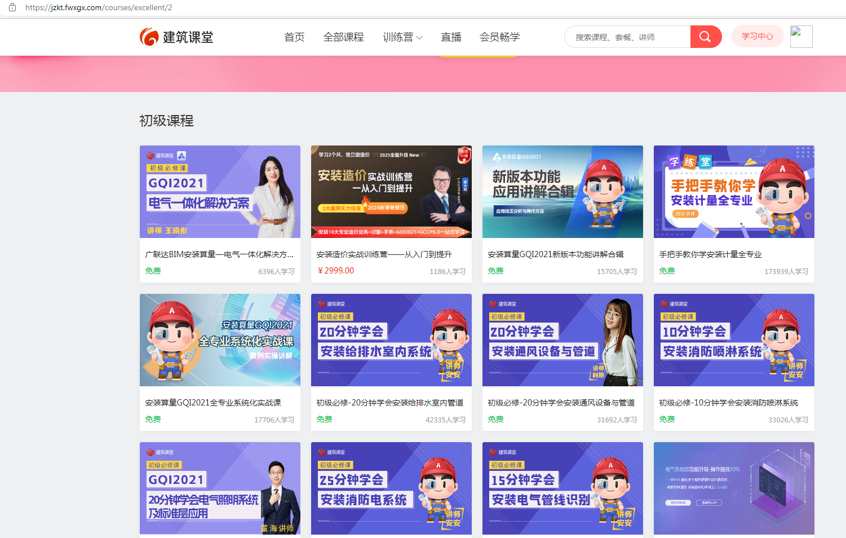Focus the 搜索课程、套餐、讲师 search field

pos(627,37)
